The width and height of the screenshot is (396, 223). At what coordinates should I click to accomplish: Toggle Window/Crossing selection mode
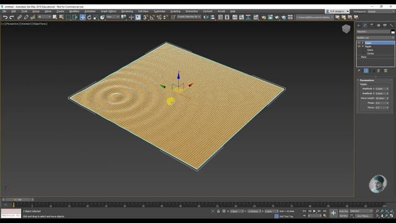75,17
